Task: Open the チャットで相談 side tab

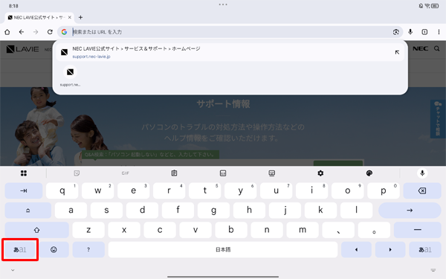Action: coord(438,119)
